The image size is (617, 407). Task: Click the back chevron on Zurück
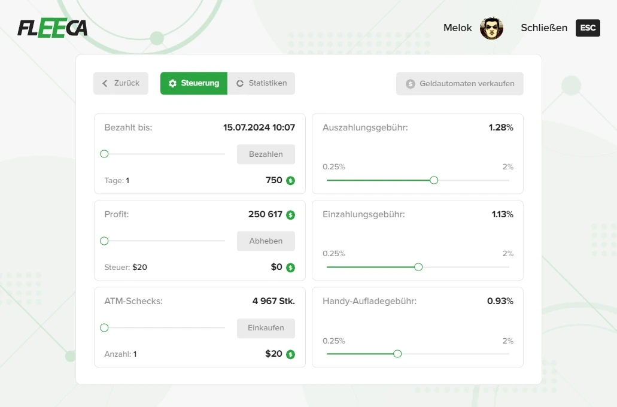point(105,83)
